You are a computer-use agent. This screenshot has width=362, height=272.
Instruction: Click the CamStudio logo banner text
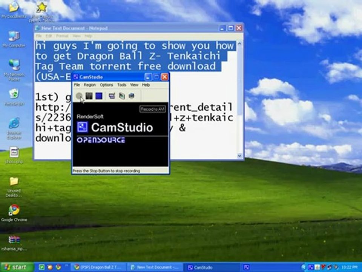click(x=122, y=127)
